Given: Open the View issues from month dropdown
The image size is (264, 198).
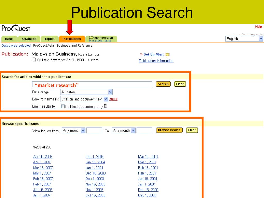Looking at the screenshot, I should tap(73, 130).
